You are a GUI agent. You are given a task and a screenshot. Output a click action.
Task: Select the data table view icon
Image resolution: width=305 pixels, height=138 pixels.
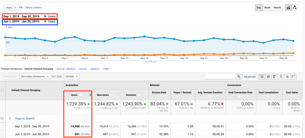pos(262,77)
